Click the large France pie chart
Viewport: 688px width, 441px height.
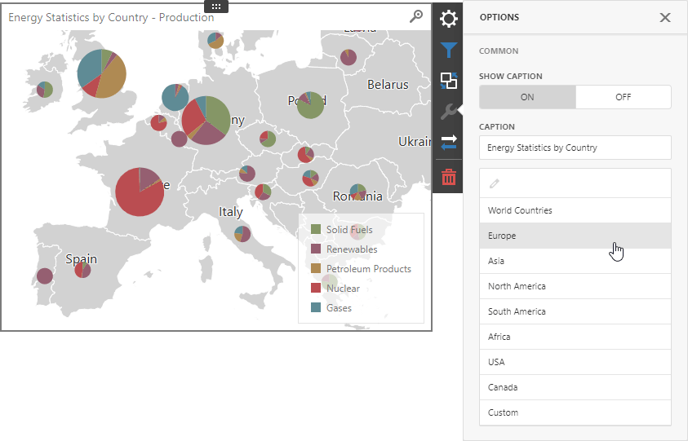tap(140, 192)
